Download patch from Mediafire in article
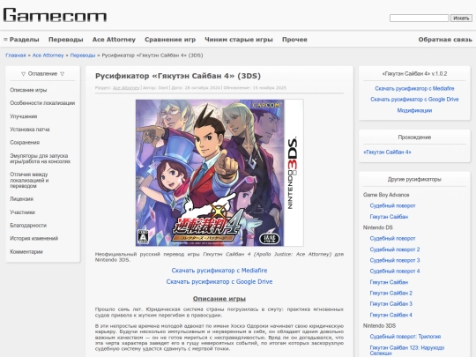The height and width of the screenshot is (357, 476). [x=219, y=271]
